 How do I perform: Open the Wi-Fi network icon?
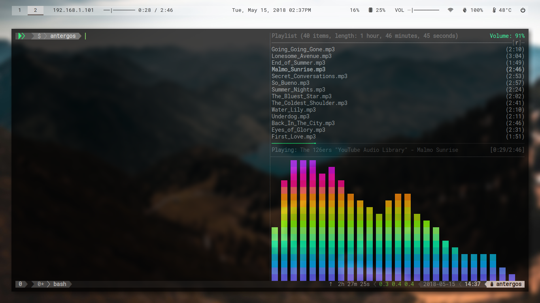451,10
